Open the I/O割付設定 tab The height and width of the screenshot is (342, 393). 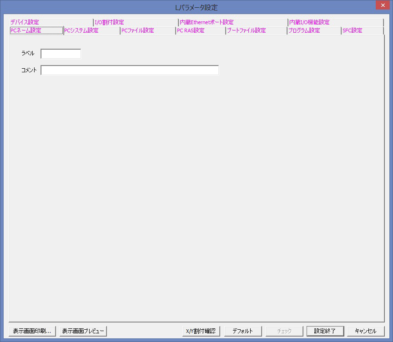click(109, 22)
